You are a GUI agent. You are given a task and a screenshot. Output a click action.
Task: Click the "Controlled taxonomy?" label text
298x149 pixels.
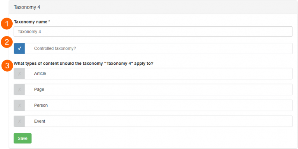(x=55, y=49)
